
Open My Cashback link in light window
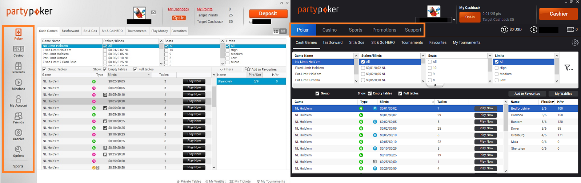pos(179,9)
